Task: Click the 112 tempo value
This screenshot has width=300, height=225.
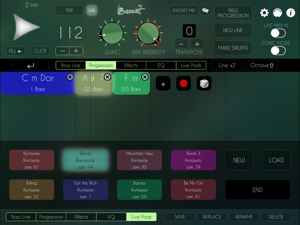Action: 71,32
